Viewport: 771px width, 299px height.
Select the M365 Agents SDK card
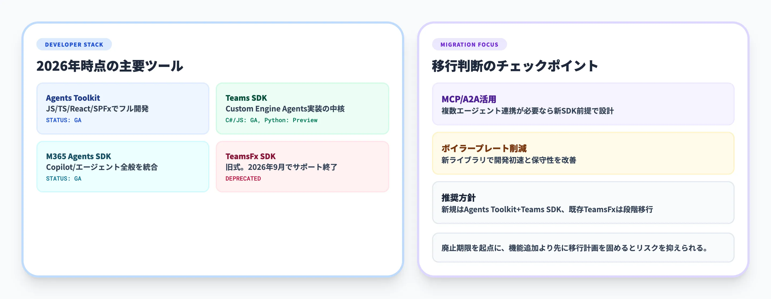coord(123,166)
